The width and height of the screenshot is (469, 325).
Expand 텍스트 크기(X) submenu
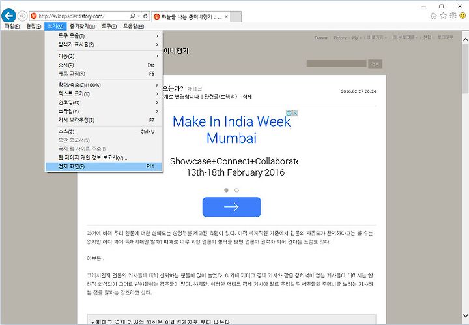(104, 94)
